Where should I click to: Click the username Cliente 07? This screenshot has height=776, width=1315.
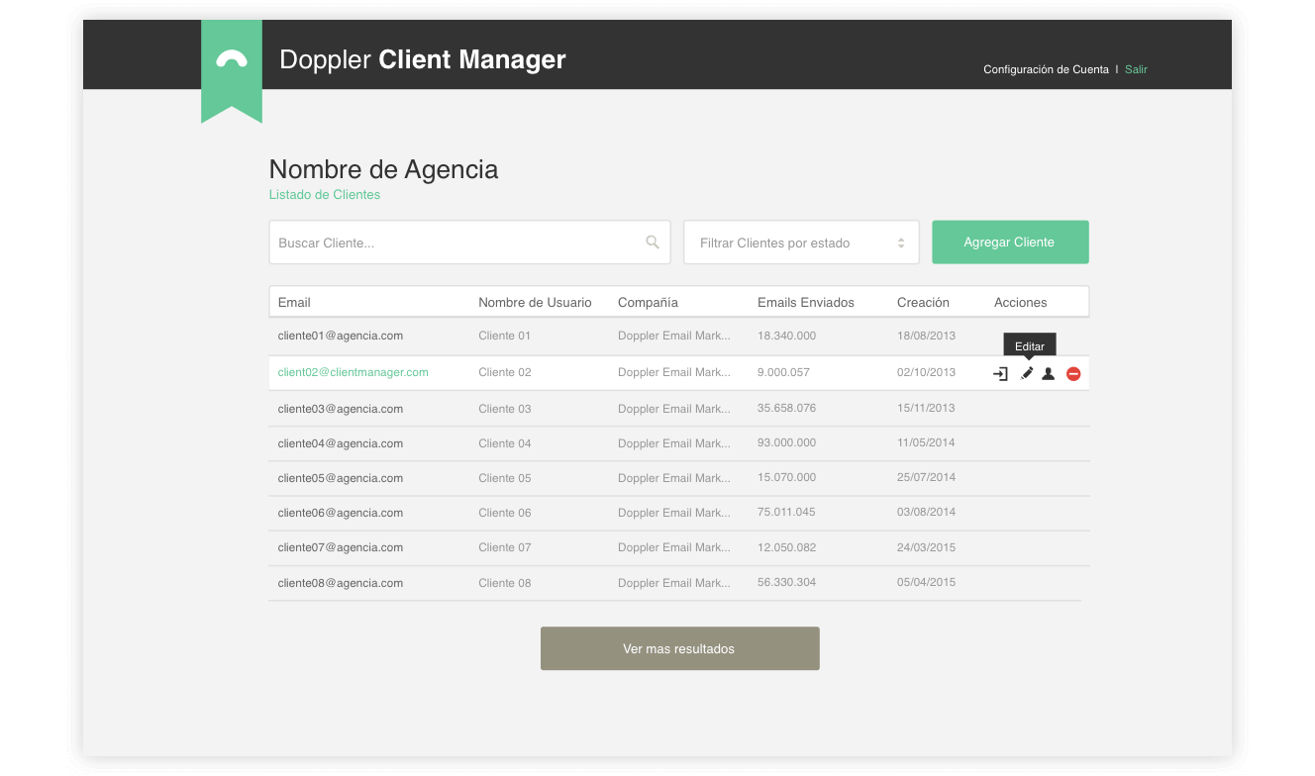505,547
